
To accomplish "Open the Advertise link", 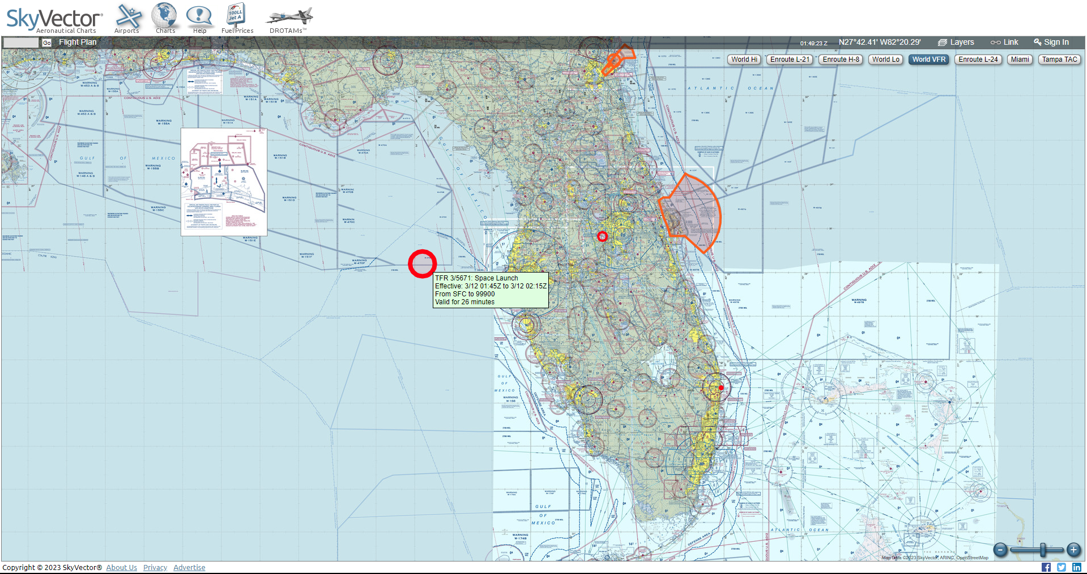I will (189, 568).
